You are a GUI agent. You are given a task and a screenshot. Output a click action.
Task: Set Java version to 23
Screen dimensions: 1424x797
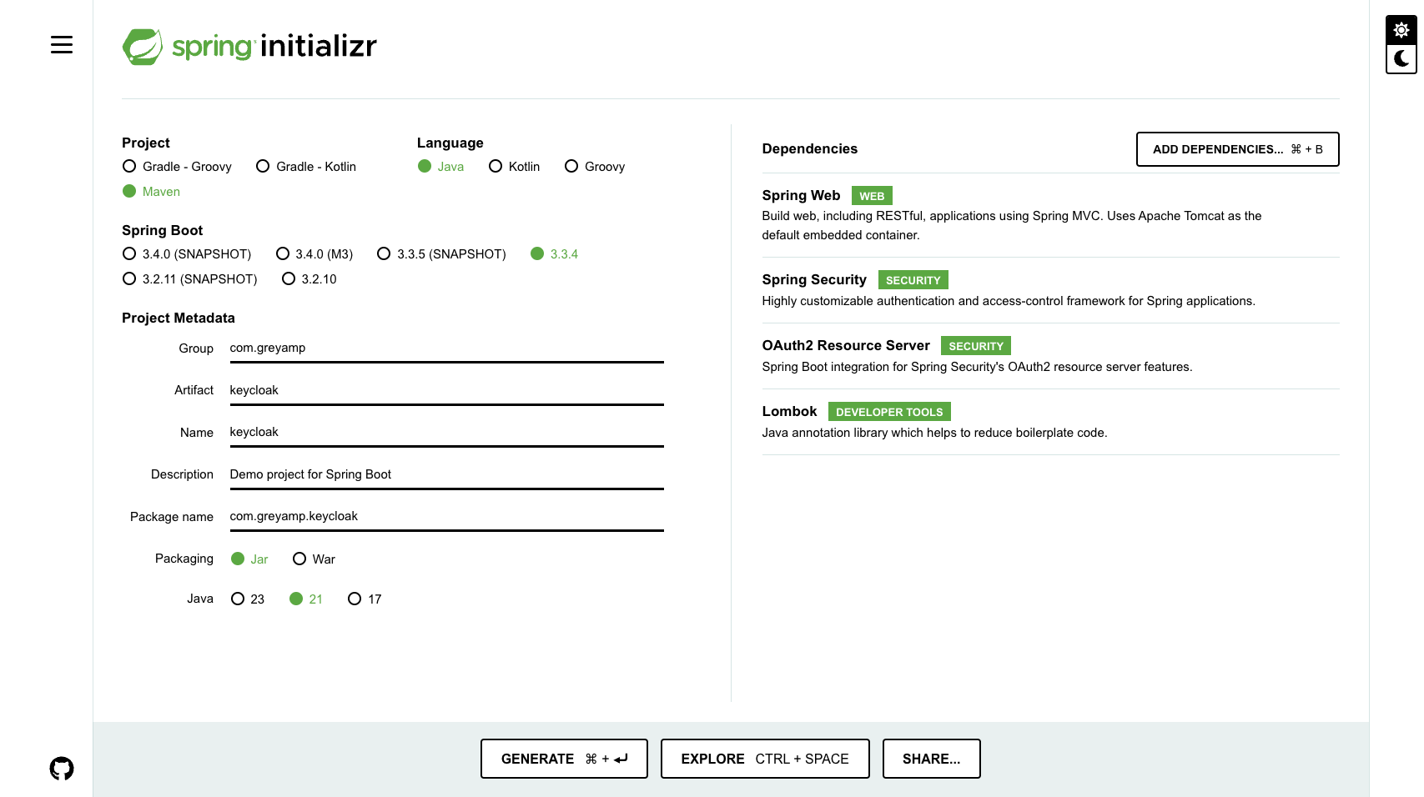click(x=248, y=599)
